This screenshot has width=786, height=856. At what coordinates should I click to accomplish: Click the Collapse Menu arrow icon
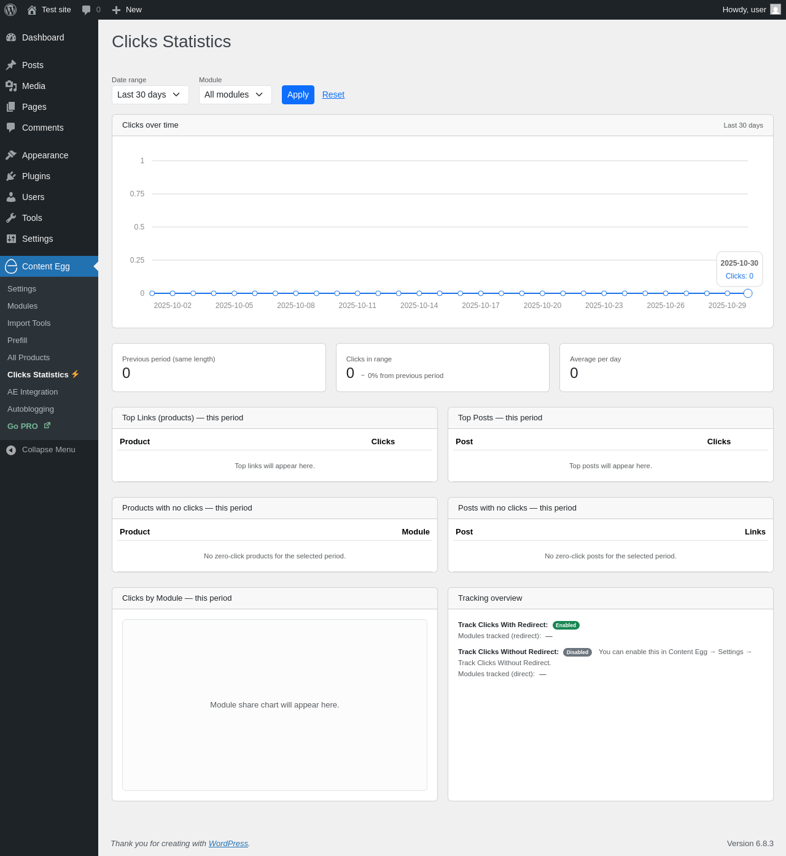pos(11,450)
